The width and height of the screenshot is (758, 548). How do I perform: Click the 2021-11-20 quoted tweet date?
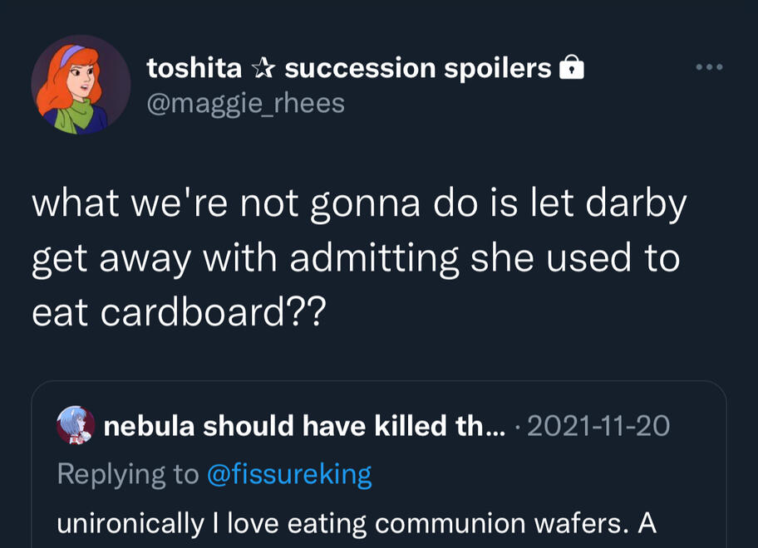[598, 426]
